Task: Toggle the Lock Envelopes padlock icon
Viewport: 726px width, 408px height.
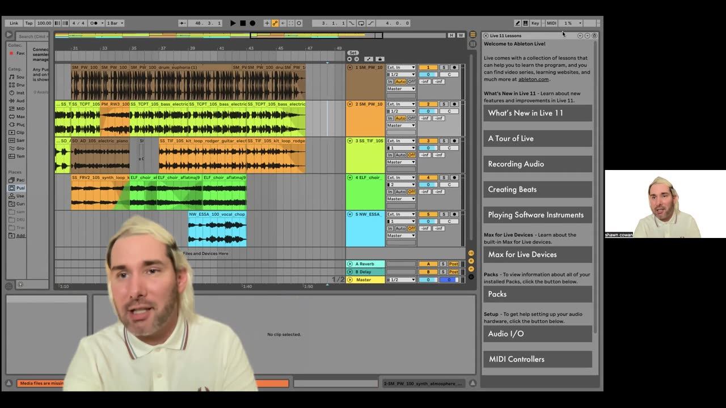Action: [x=380, y=59]
